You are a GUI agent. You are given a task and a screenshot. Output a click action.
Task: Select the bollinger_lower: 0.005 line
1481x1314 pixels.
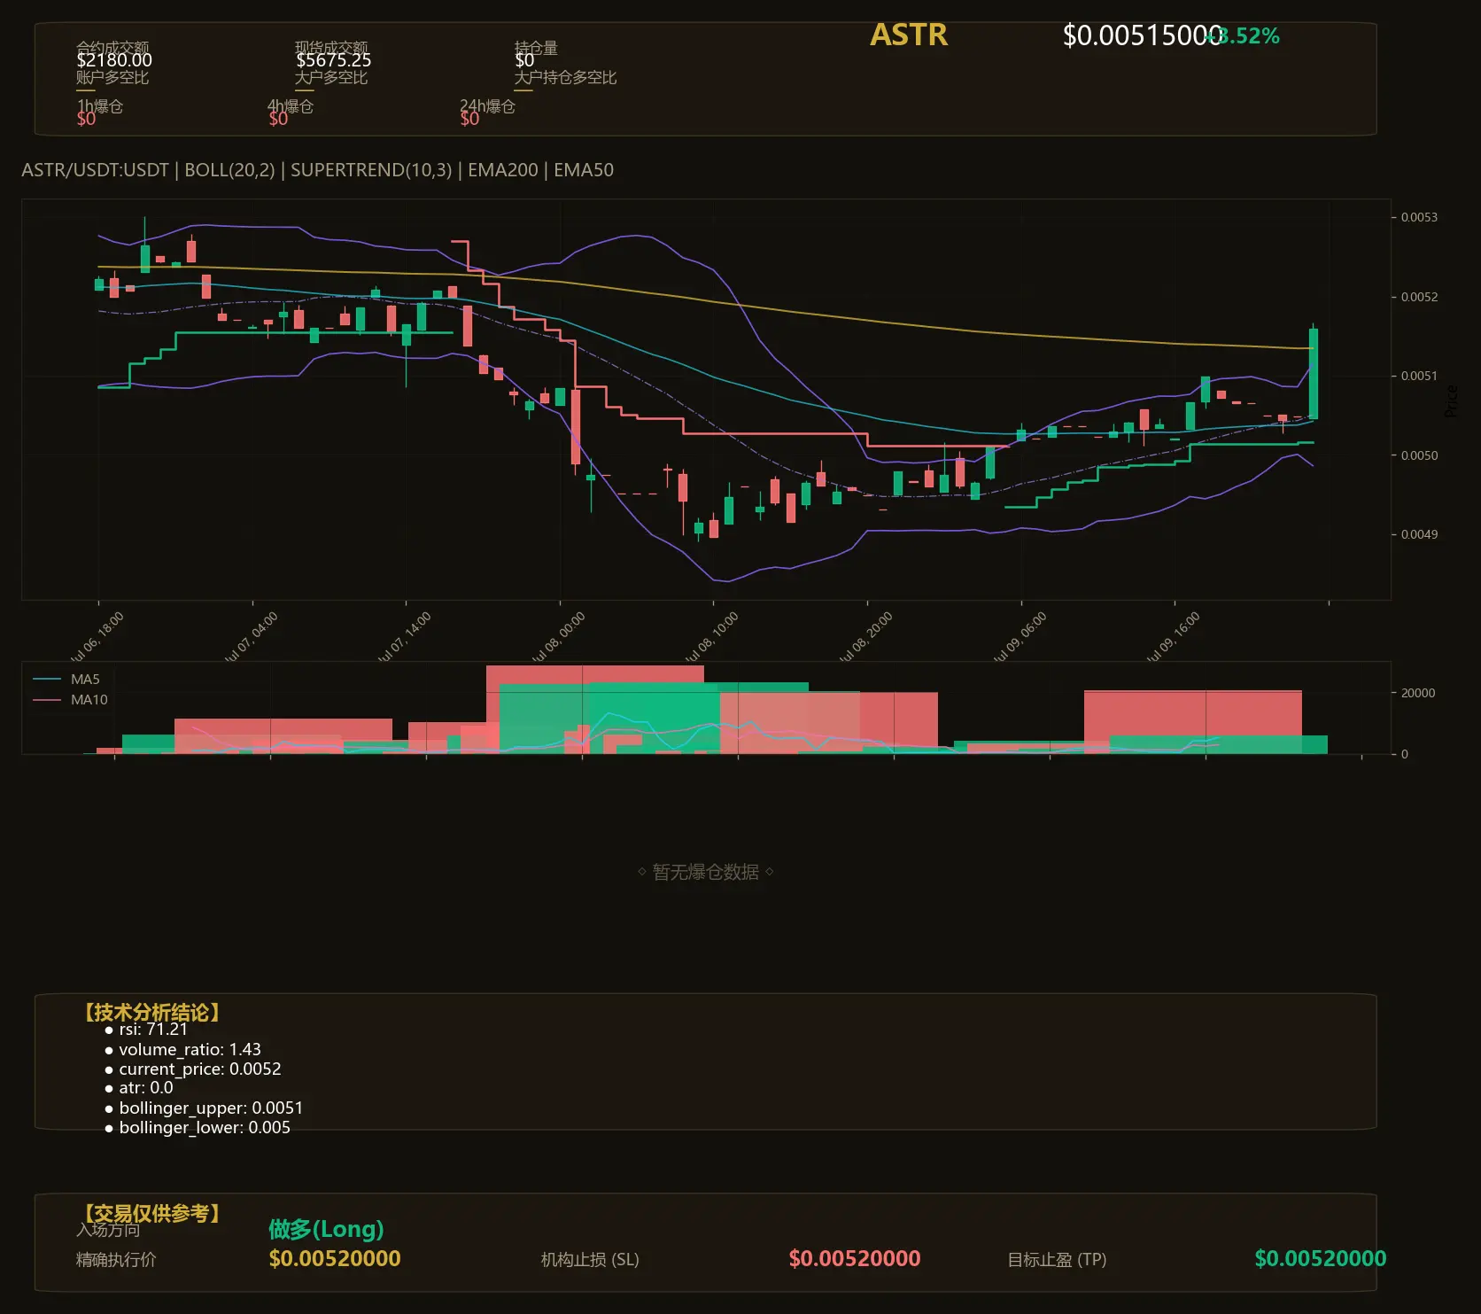[197, 1128]
